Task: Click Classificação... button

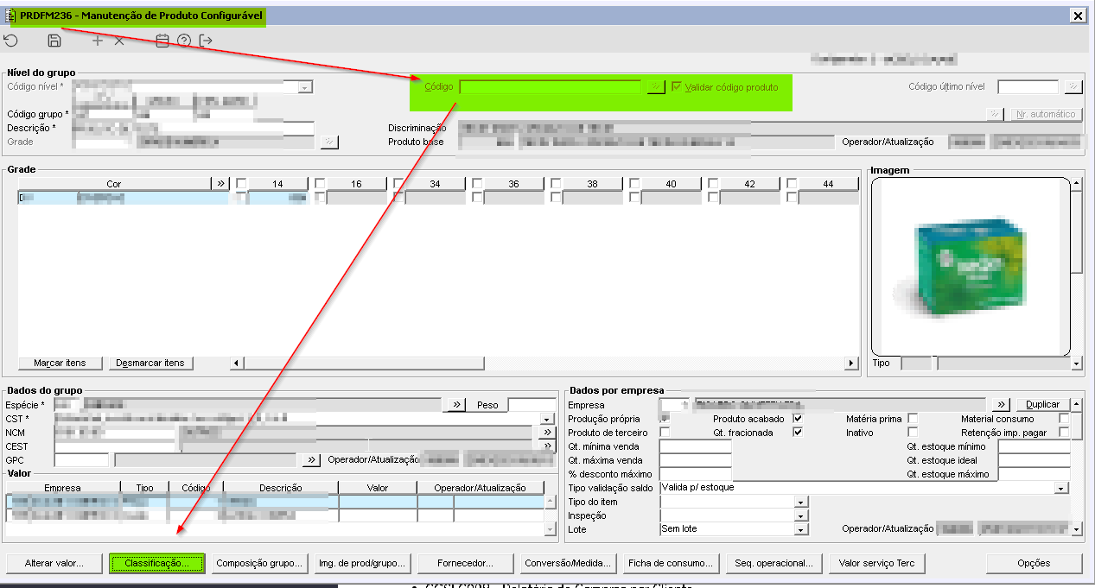Action: (x=156, y=564)
